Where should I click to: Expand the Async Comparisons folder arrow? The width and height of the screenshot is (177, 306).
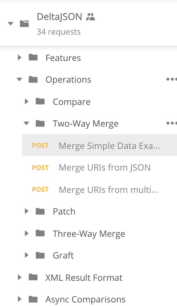(x=20, y=299)
